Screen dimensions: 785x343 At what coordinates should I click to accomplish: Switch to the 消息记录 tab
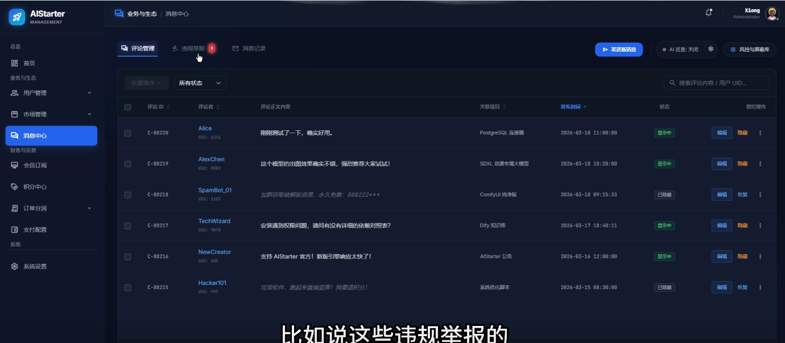click(x=249, y=48)
